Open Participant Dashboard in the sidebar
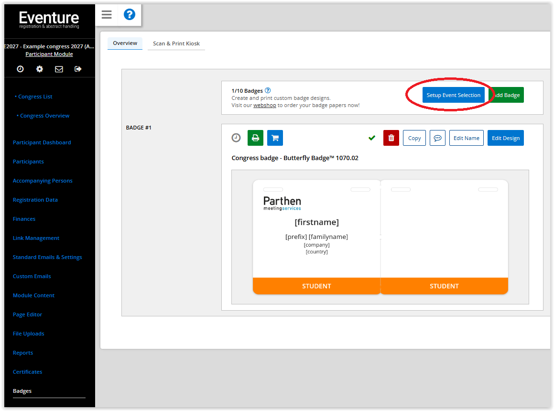 pos(42,142)
